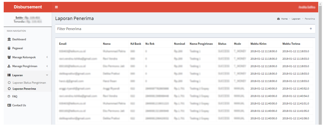Viewport: 323px width, 129px height.
Task: Click the Status column header
Action: click(x=222, y=44)
